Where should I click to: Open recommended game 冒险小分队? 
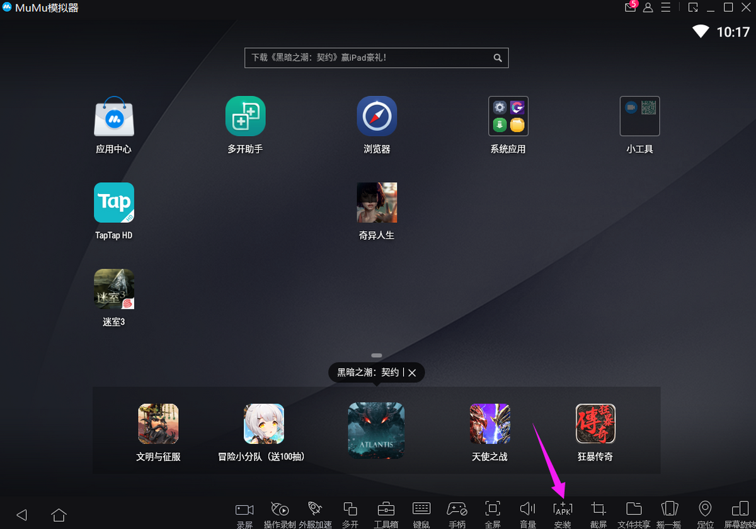point(264,424)
